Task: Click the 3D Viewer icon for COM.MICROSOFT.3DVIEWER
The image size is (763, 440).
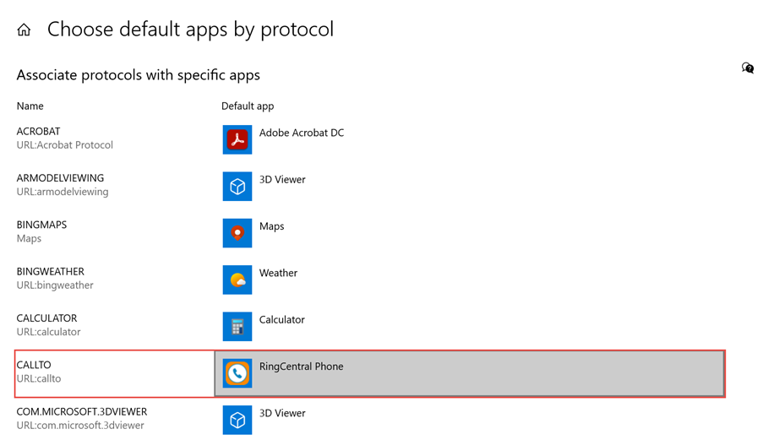Action: pyautogui.click(x=237, y=420)
